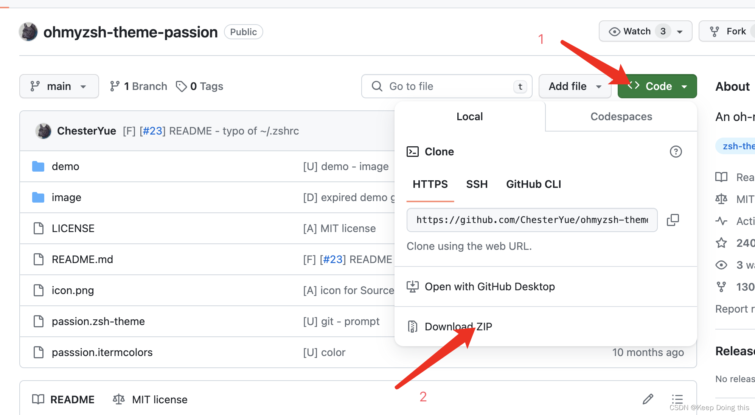Switch to the Codespaces tab
755x415 pixels.
pyautogui.click(x=621, y=117)
